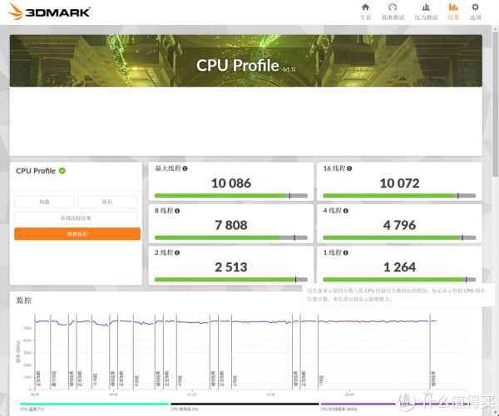Go to the Home (主页) tab

coord(365,12)
